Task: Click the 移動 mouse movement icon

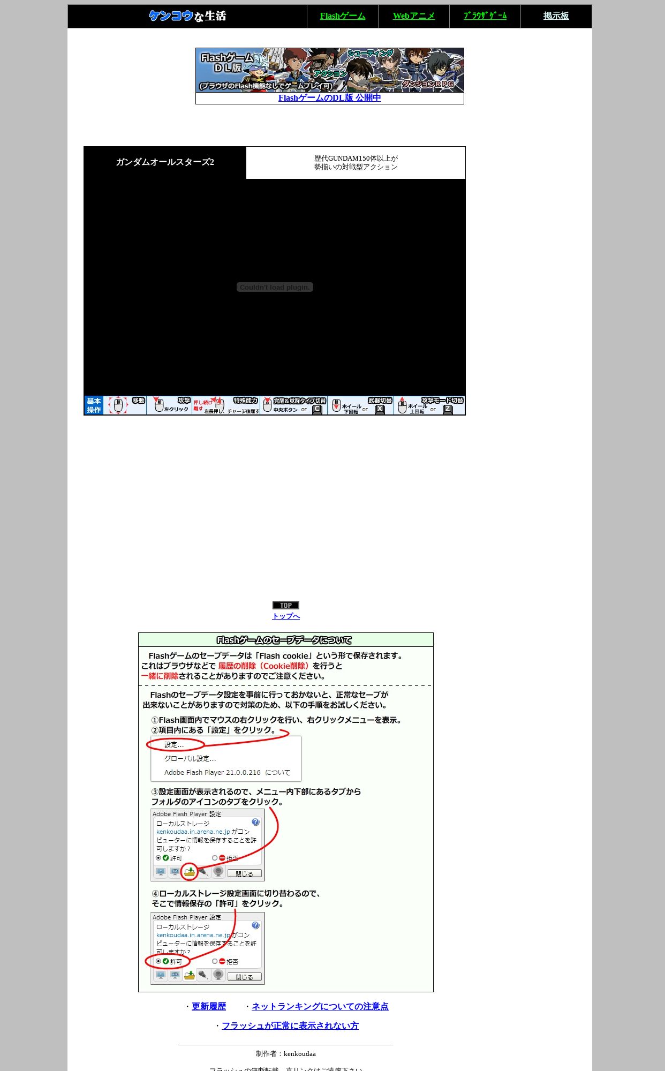Action: click(119, 405)
